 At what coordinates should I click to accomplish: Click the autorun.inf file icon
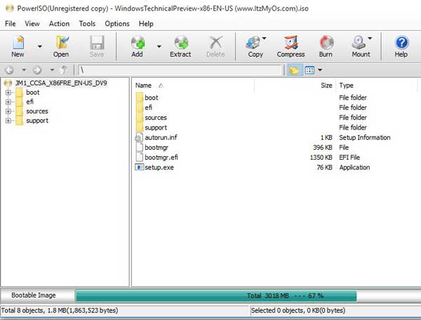139,137
